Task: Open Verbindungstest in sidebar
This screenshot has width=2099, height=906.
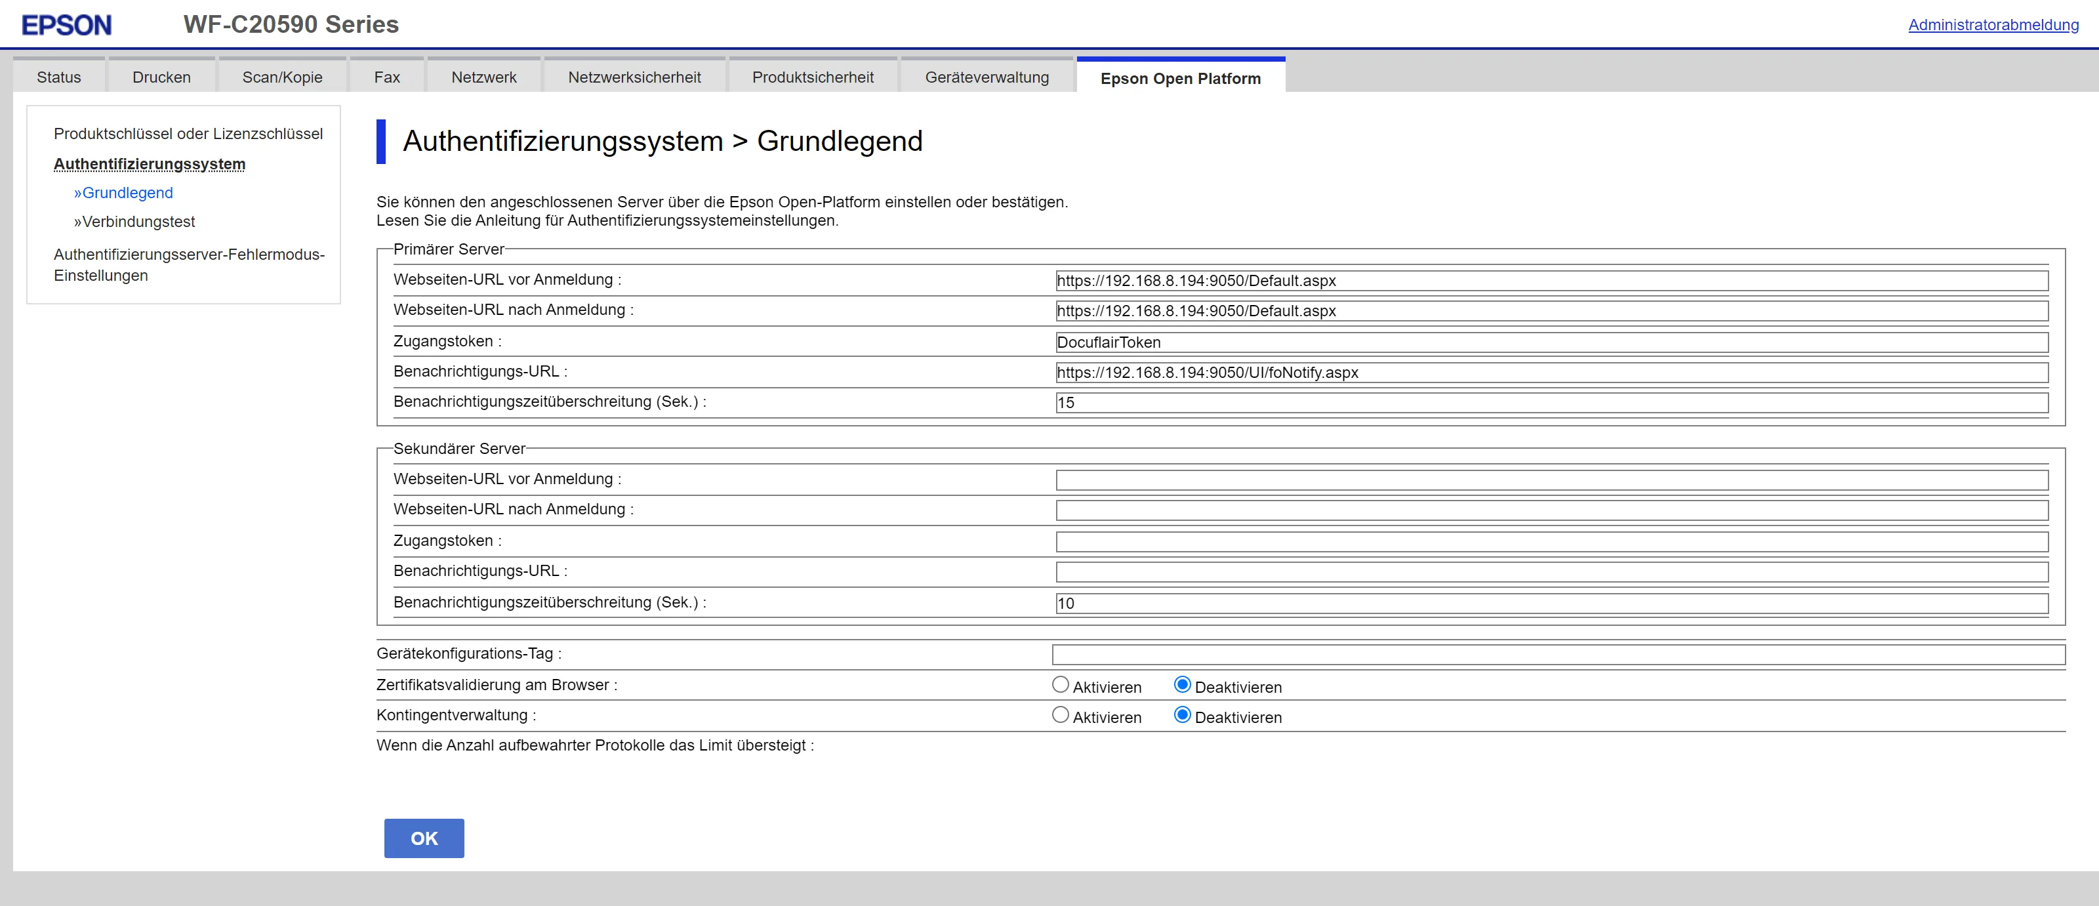Action: [138, 222]
